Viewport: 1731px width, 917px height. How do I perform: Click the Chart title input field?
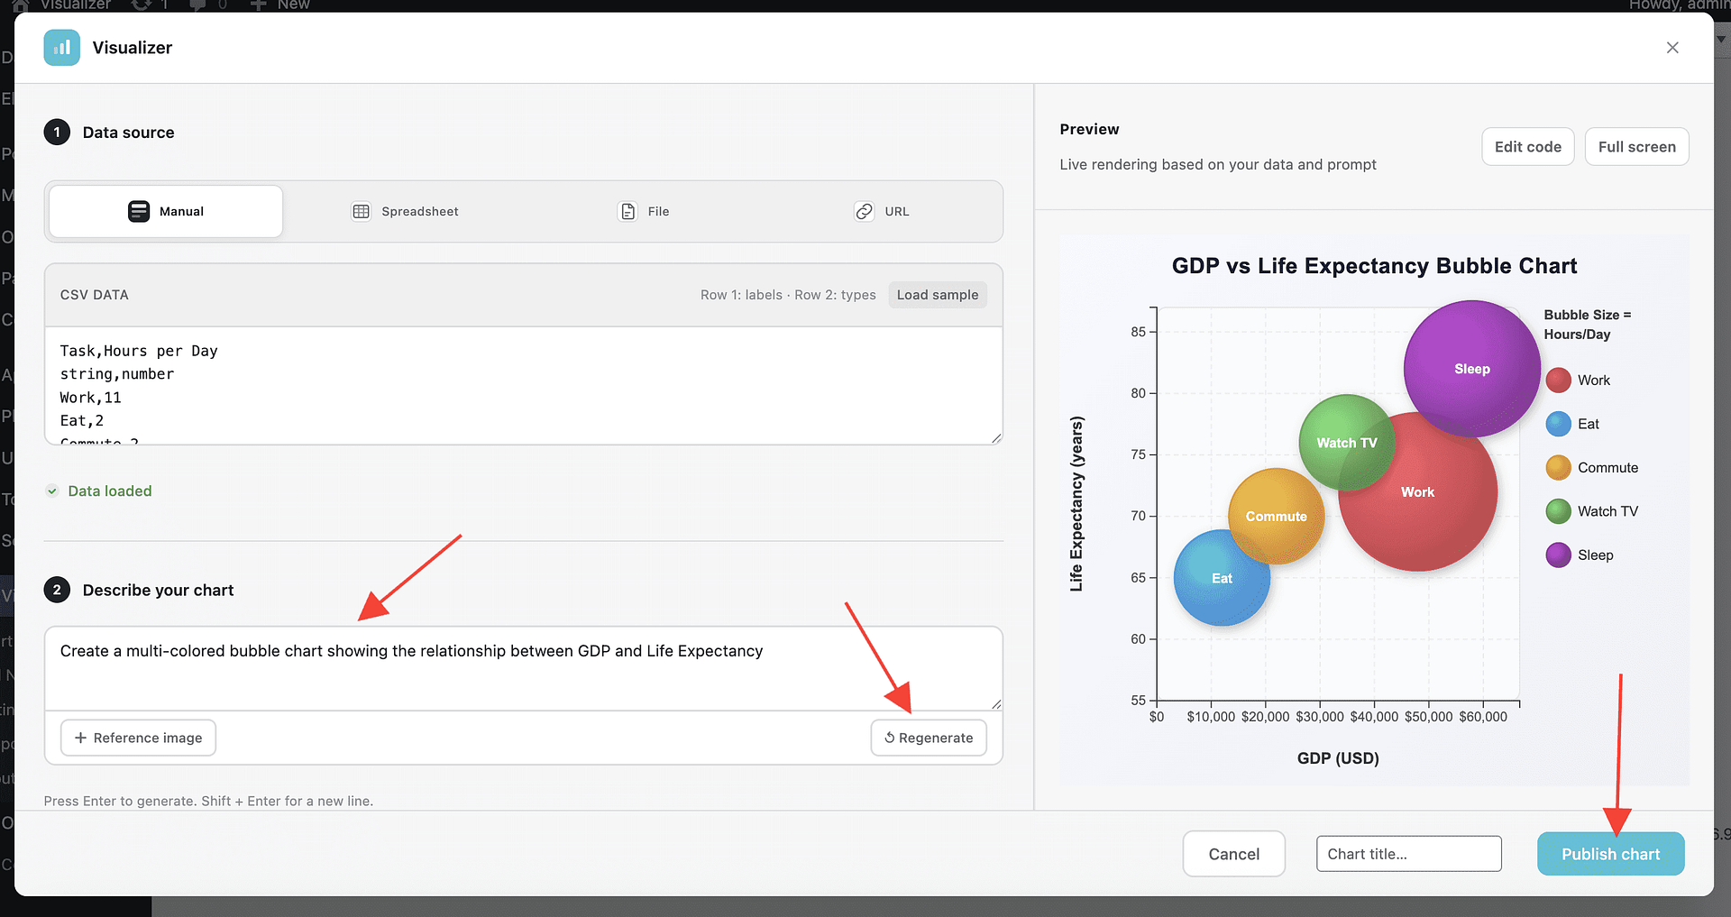tap(1408, 854)
